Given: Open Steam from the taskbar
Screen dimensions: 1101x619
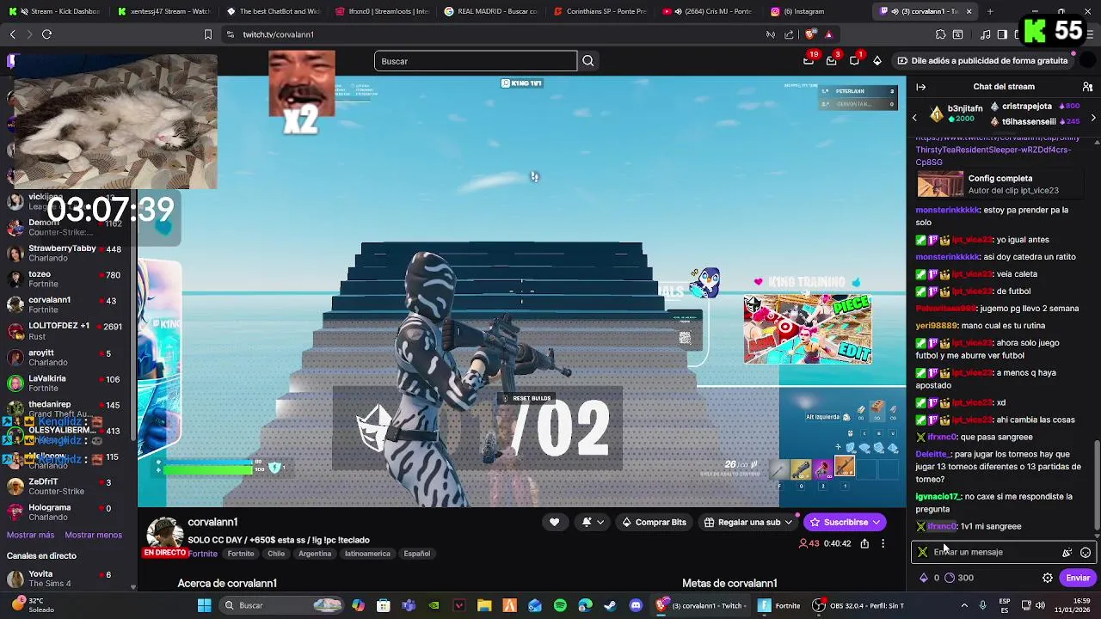Looking at the screenshot, I should pyautogui.click(x=610, y=605).
